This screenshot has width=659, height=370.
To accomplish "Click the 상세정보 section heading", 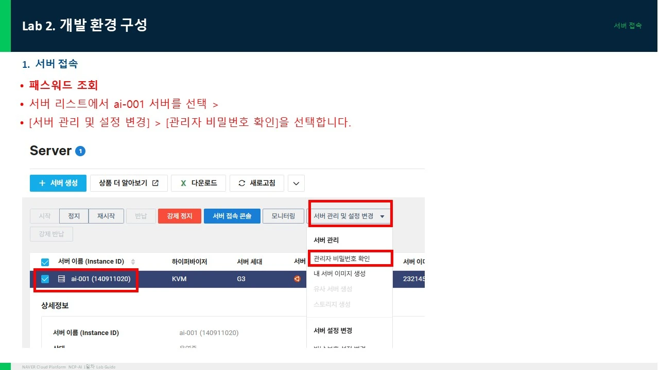I will click(x=55, y=306).
